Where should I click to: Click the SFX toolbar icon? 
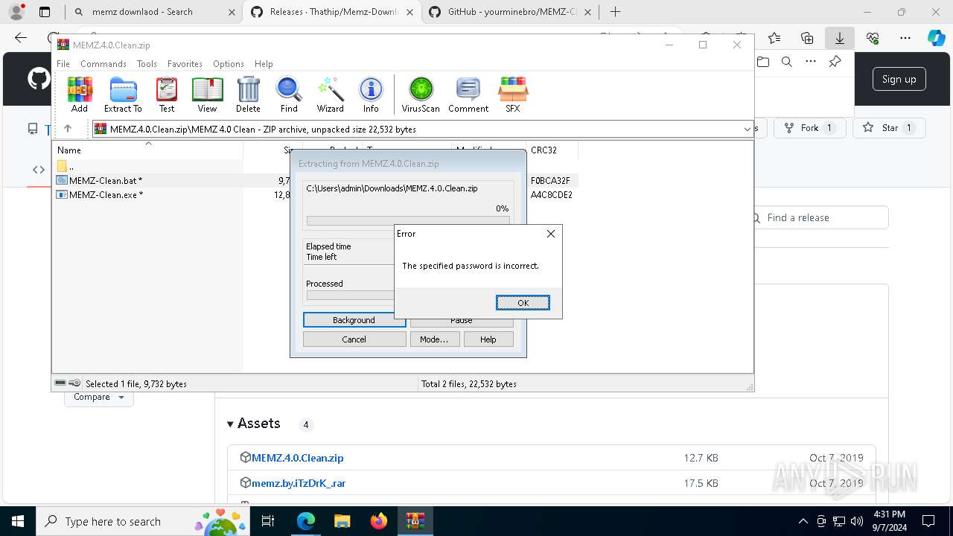point(513,95)
